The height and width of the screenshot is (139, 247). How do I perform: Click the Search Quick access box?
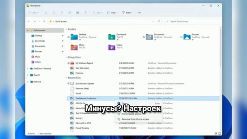click(x=192, y=21)
